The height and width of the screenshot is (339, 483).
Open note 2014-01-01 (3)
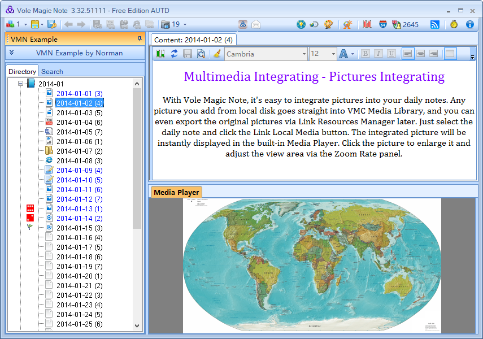80,93
